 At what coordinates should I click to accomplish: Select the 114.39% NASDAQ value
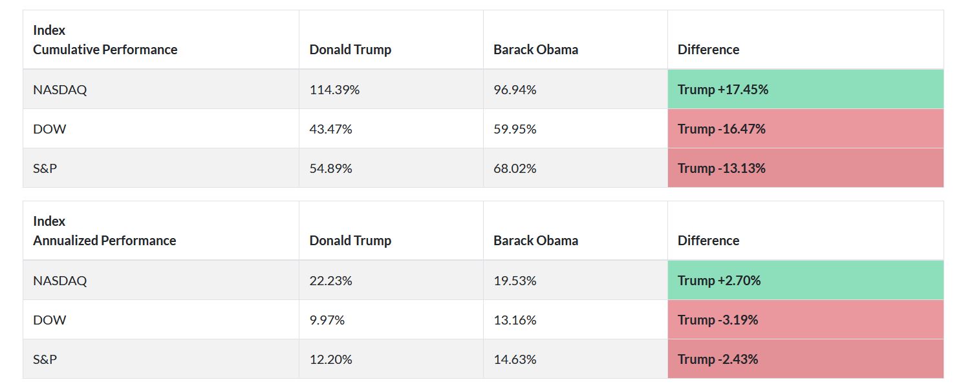(334, 90)
